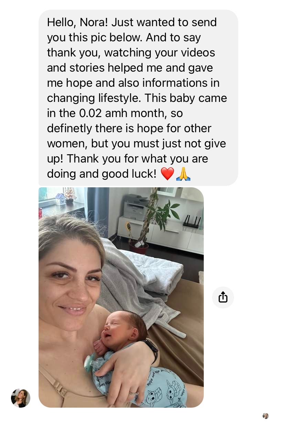Select the text message bubble
Viewport: 285px width, 429px height.
click(x=138, y=98)
